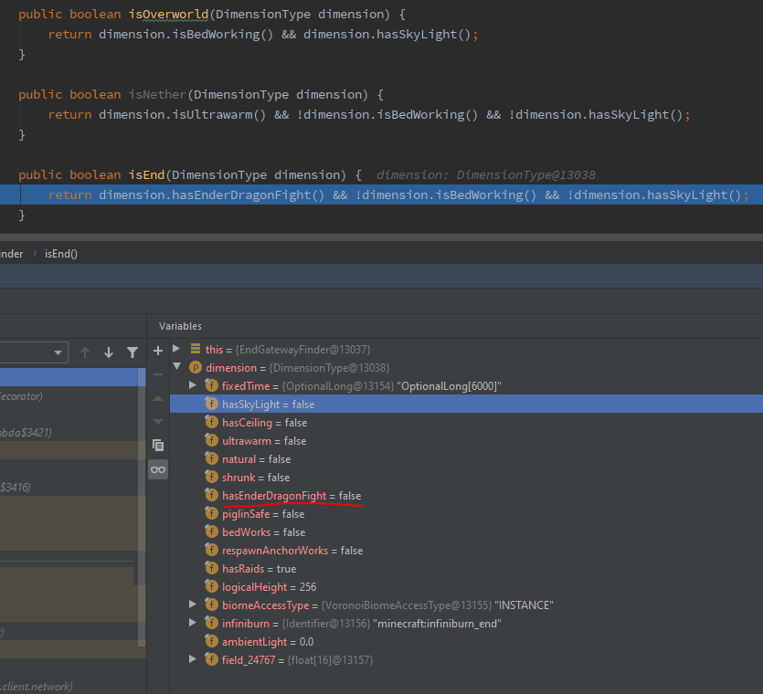Click the navigate-down arrow icon
Screen dimensions: 763x694
[x=107, y=352]
